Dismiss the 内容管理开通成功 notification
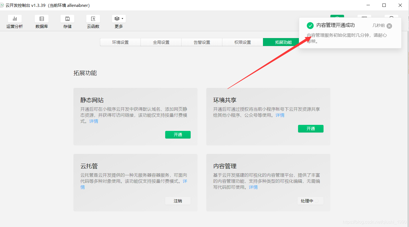The image size is (409, 227). tap(389, 26)
